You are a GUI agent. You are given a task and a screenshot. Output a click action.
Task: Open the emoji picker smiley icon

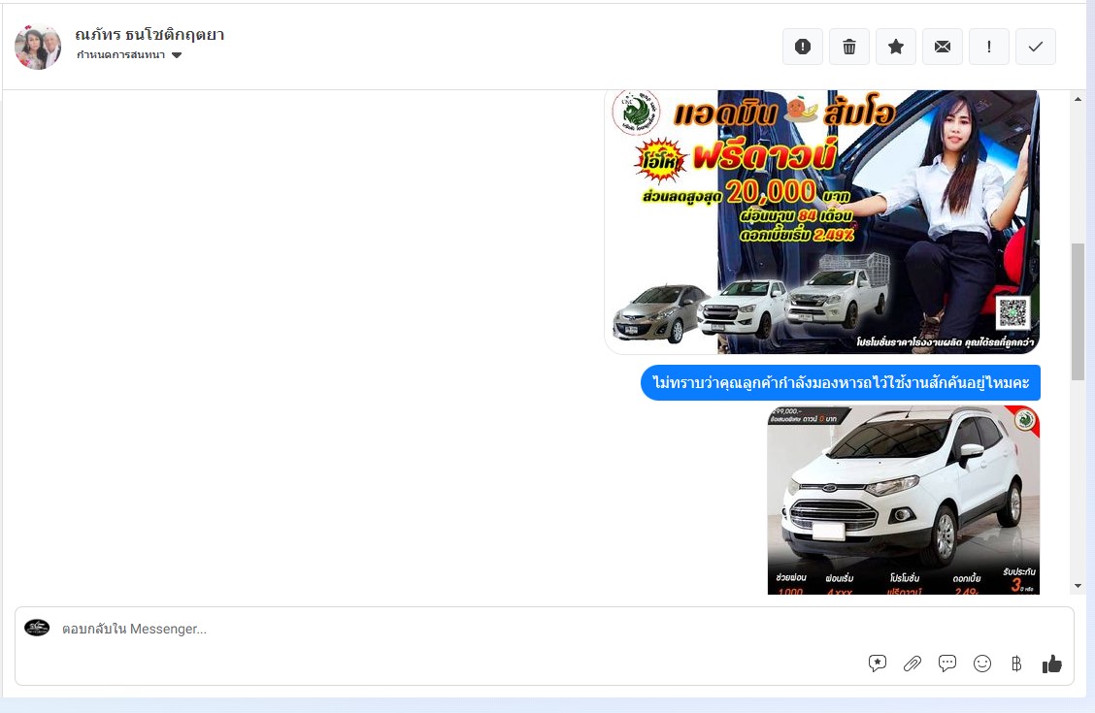tap(981, 664)
